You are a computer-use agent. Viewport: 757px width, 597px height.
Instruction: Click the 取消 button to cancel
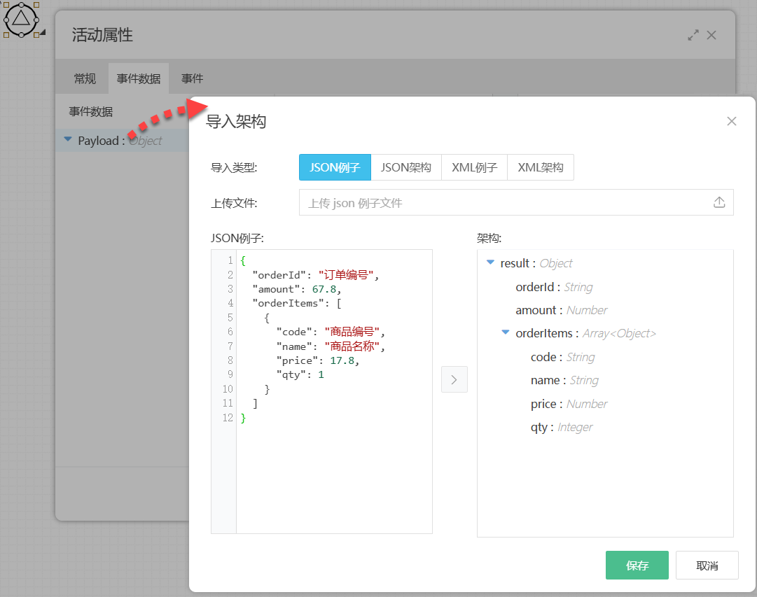707,565
